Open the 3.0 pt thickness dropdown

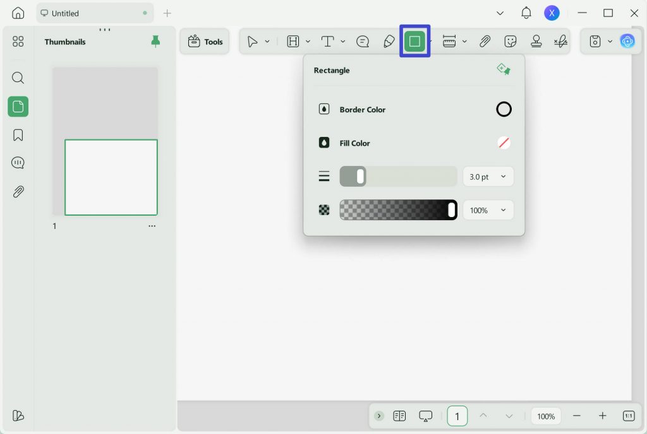click(x=488, y=177)
